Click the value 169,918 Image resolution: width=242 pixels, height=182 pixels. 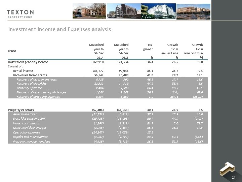[98, 62]
